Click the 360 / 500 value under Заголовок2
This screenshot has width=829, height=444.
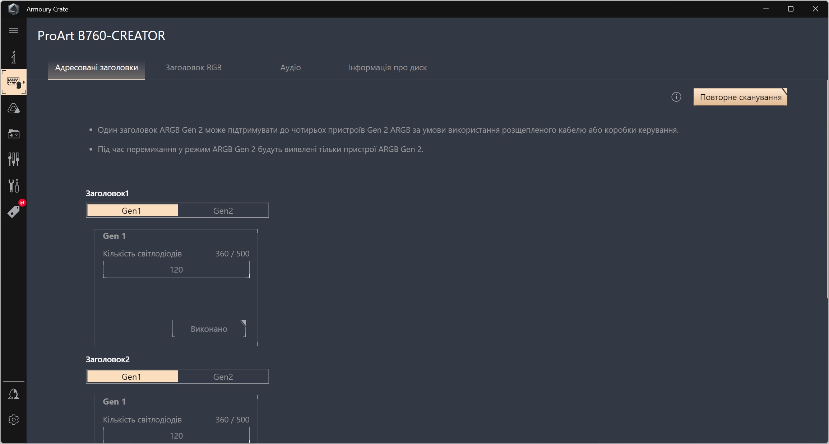pos(232,420)
